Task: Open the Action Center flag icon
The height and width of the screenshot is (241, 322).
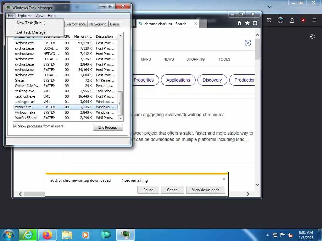Action: tap(283, 235)
